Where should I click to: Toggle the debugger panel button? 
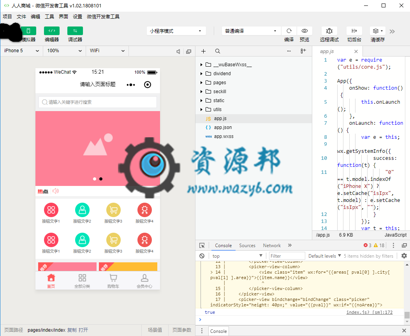pyautogui.click(x=75, y=31)
